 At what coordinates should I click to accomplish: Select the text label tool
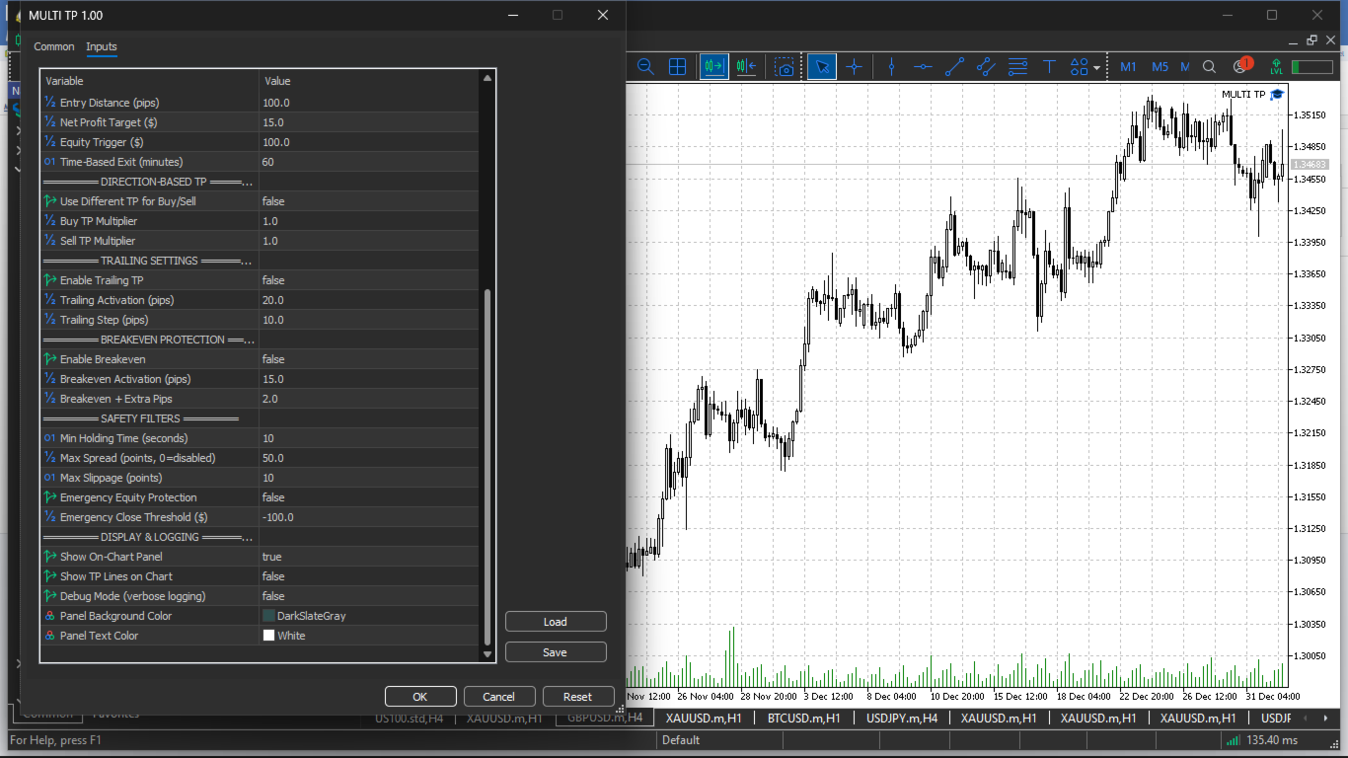click(1049, 67)
